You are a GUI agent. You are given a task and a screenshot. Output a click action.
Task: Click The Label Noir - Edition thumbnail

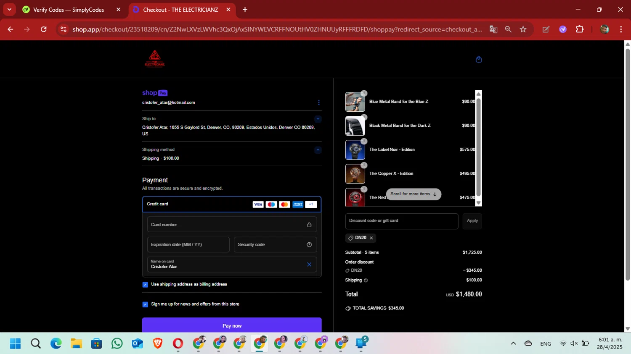click(355, 149)
